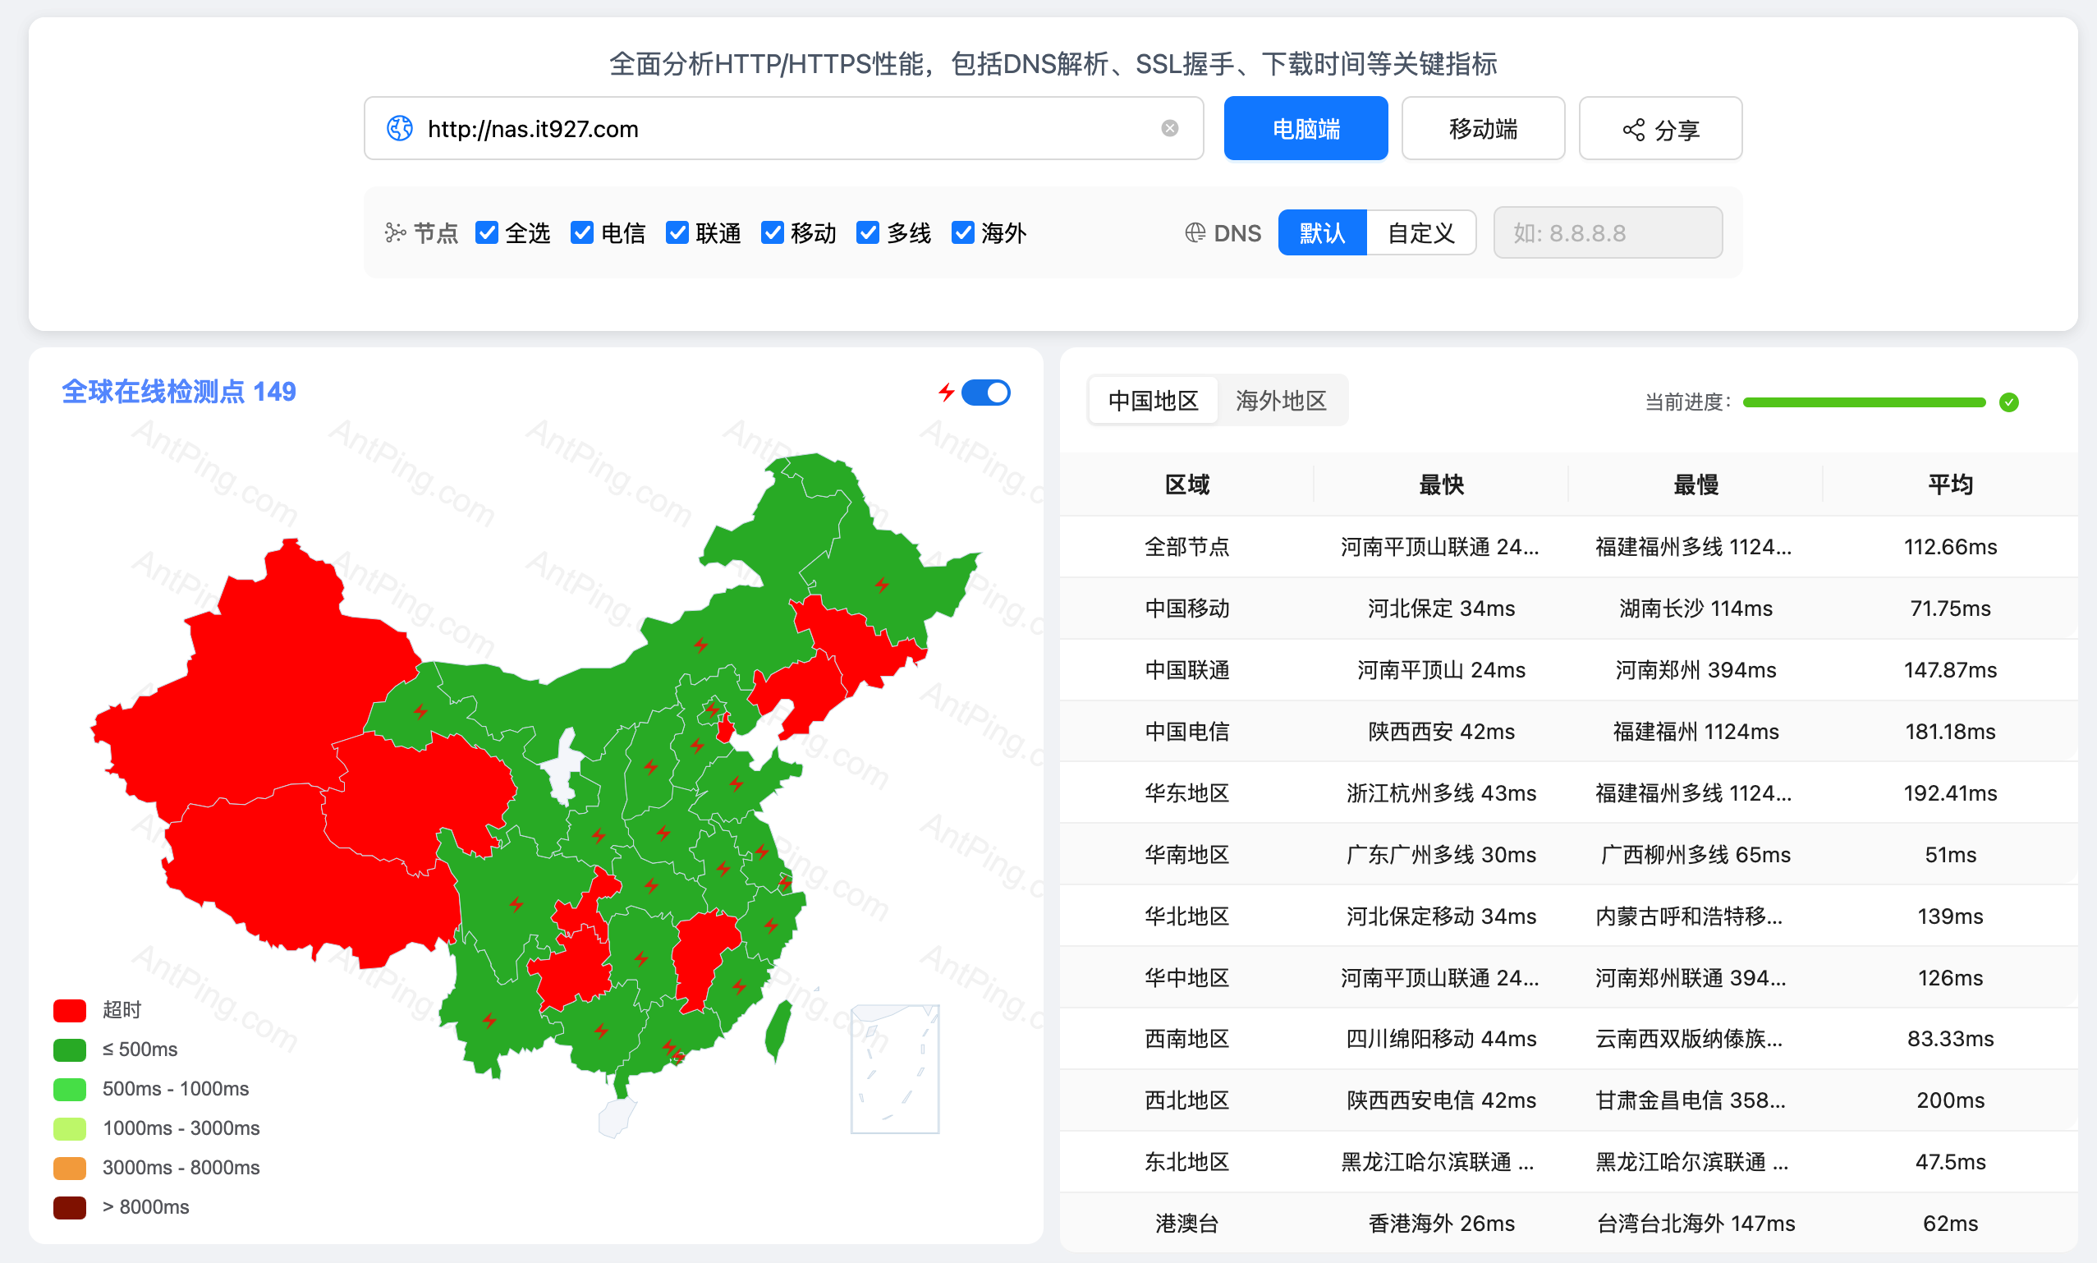2097x1263 pixels.
Task: Click the lightning marker on Heilongjiang province
Action: [x=880, y=586]
